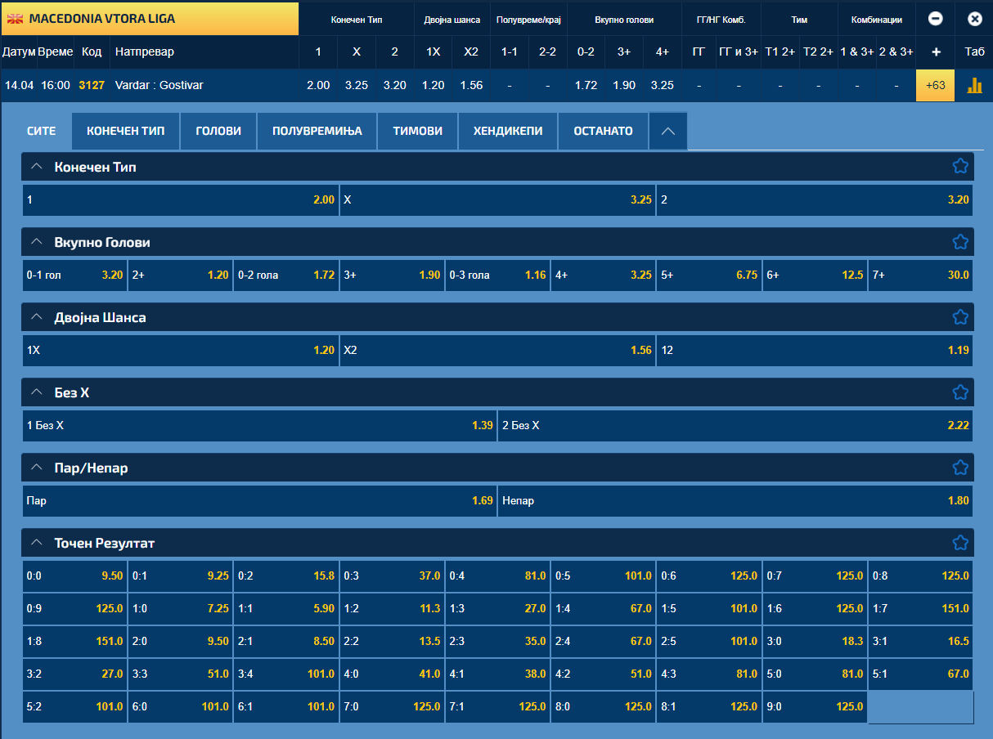This screenshot has height=739, width=993.
Task: Click the Vardar : Gostivar match name
Action: [160, 85]
